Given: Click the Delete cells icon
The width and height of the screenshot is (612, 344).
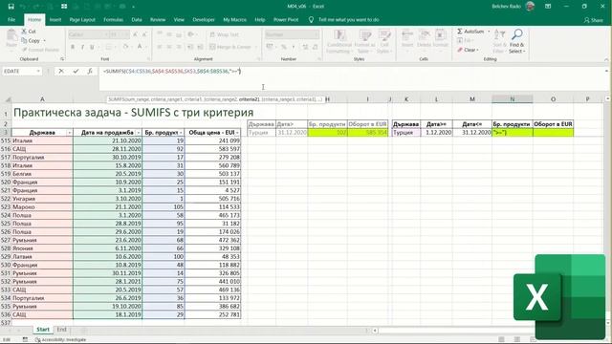Looking at the screenshot, I should pyautogui.click(x=424, y=35).
